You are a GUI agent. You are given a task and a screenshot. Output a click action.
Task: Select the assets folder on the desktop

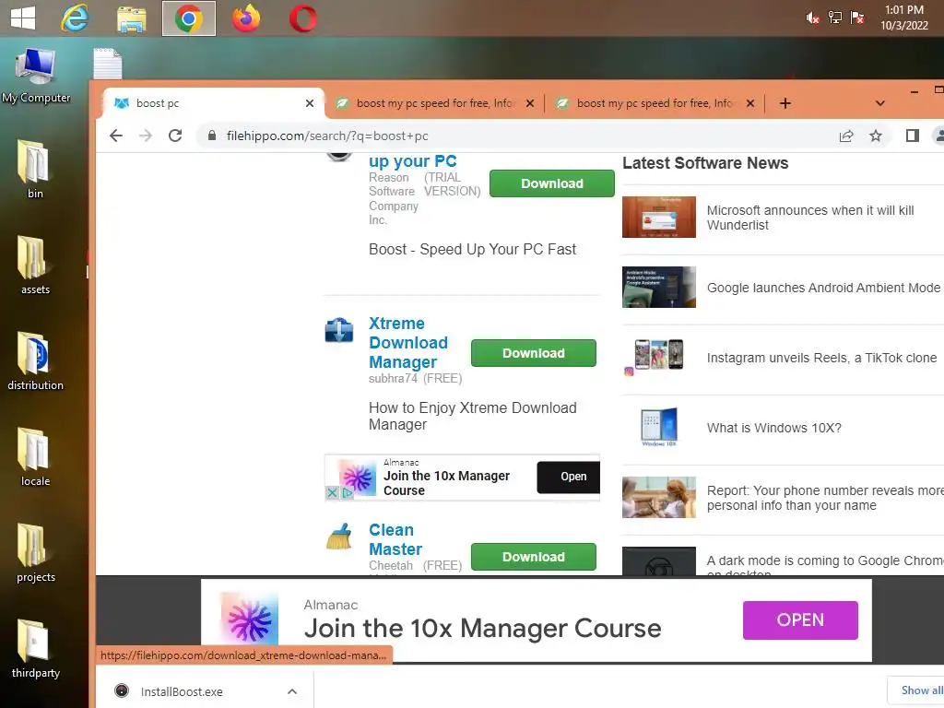(35, 265)
